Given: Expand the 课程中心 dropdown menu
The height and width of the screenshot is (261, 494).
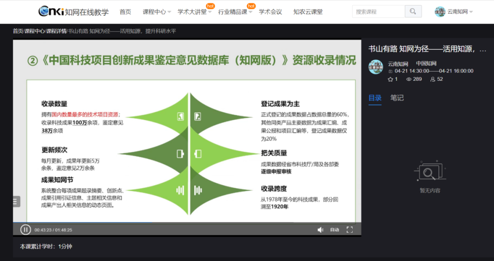Looking at the screenshot, I should pyautogui.click(x=156, y=12).
